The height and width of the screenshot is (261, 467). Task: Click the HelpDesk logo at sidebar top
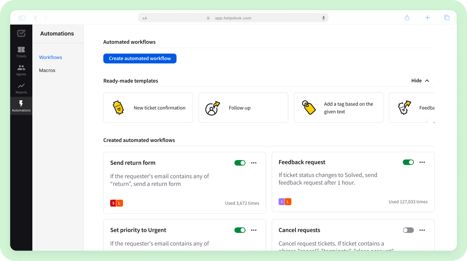tap(21, 33)
